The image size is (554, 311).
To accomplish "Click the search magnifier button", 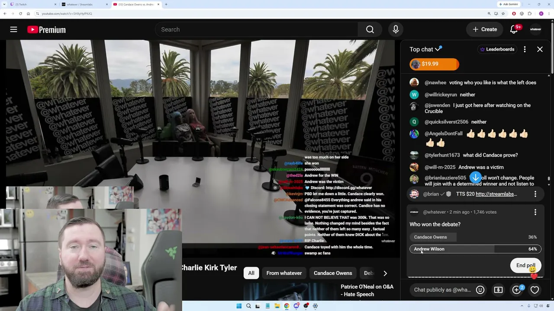I will (370, 29).
